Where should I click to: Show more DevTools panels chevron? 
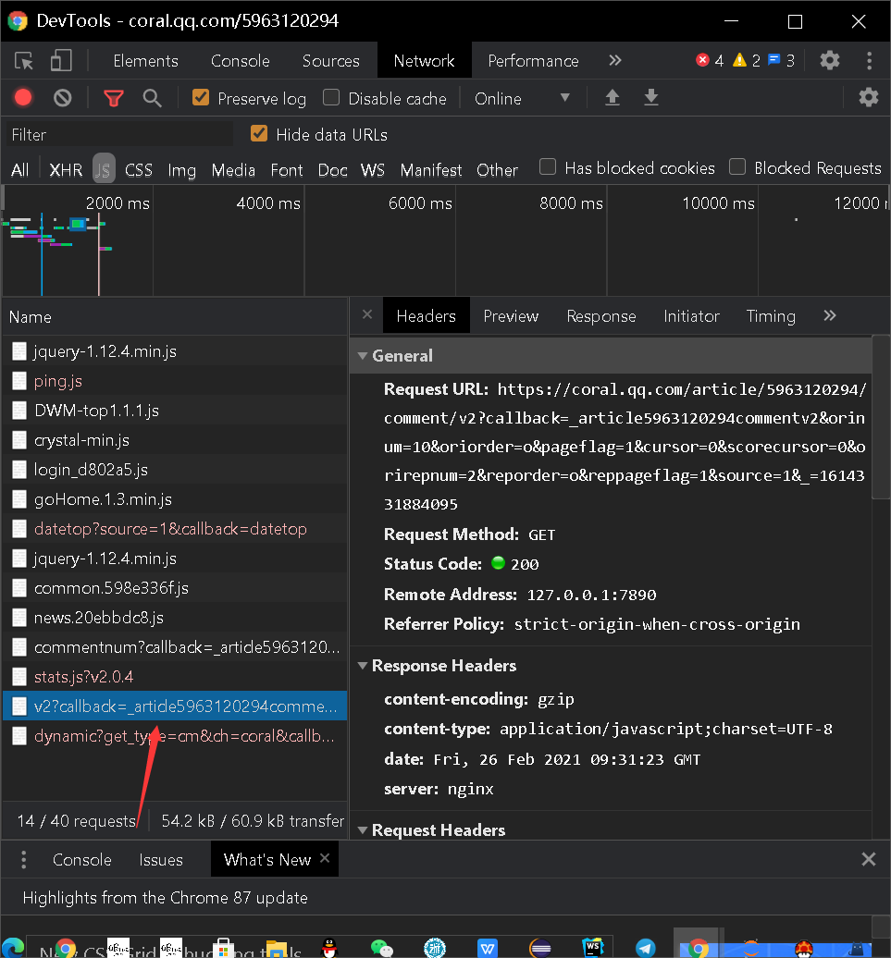(x=614, y=60)
